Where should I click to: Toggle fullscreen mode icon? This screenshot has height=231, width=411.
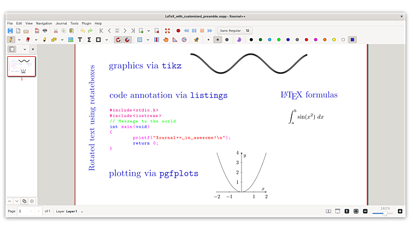click(x=167, y=31)
